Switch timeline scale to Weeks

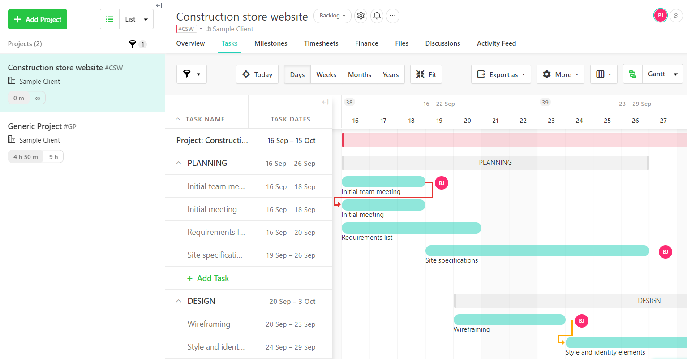[x=326, y=74]
